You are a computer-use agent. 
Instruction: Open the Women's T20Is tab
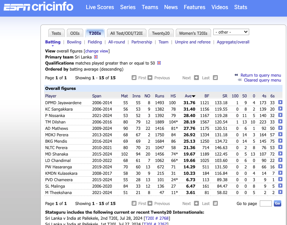coord(193,33)
